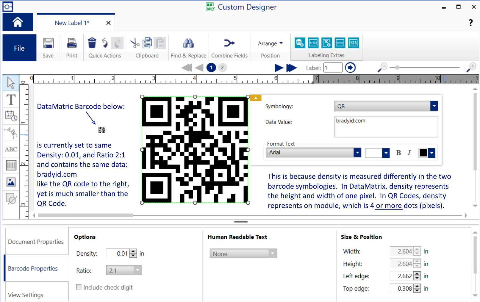Select the Barcode tool

[x=11, y=166]
